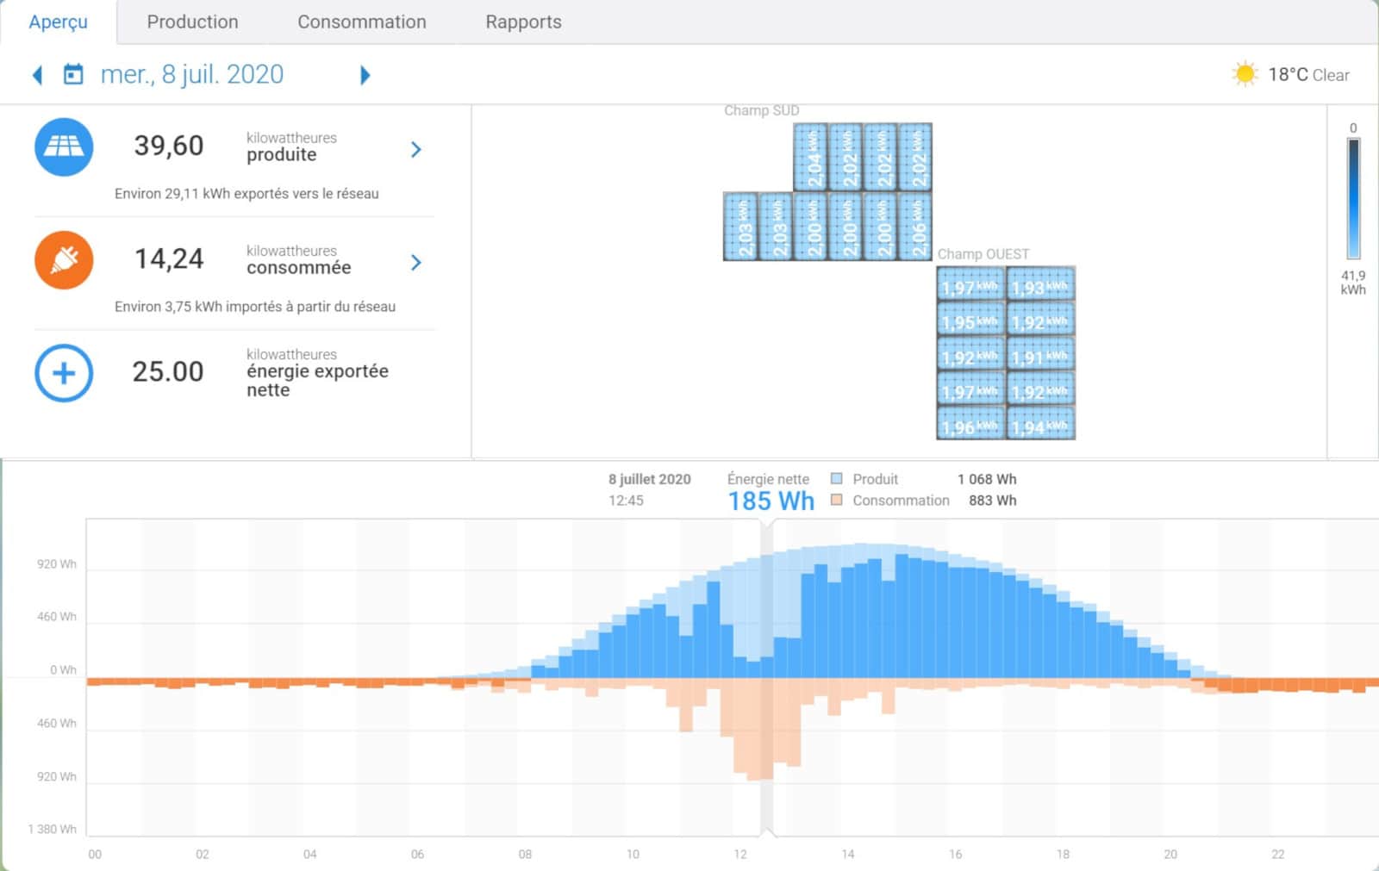
Task: Click the net exported energy plus icon
Action: pos(64,373)
